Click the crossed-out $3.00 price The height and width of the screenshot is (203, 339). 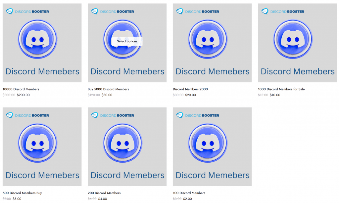177,199
